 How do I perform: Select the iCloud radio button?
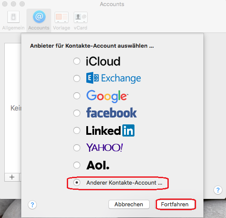pyautogui.click(x=77, y=61)
